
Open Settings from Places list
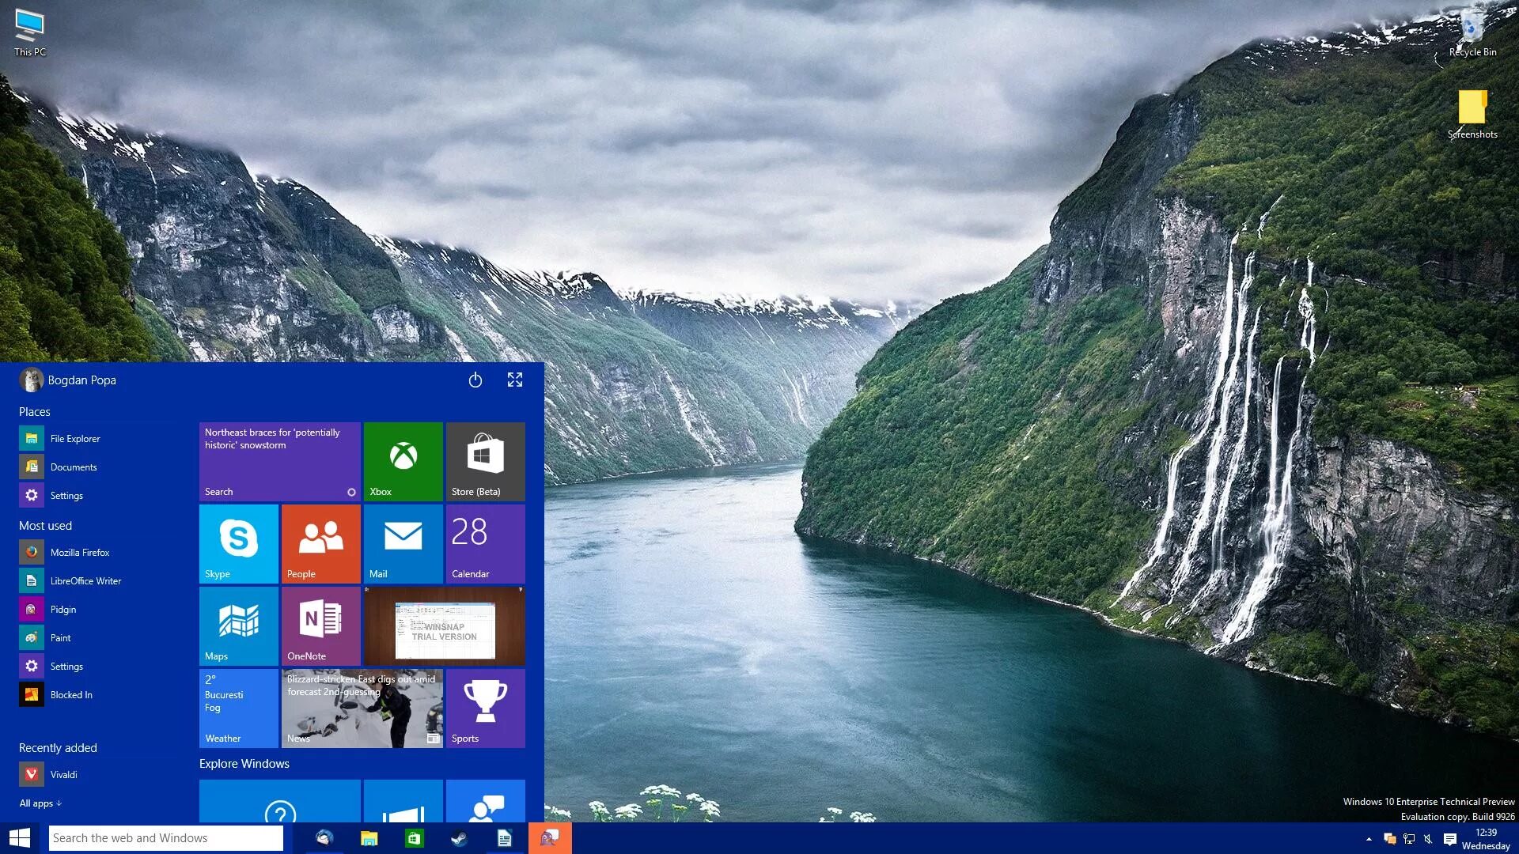[66, 495]
